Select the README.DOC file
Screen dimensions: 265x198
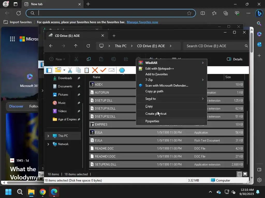click(x=166, y=148)
